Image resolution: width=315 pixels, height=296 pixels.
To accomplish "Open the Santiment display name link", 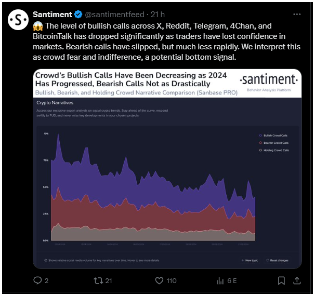I will [x=52, y=15].
